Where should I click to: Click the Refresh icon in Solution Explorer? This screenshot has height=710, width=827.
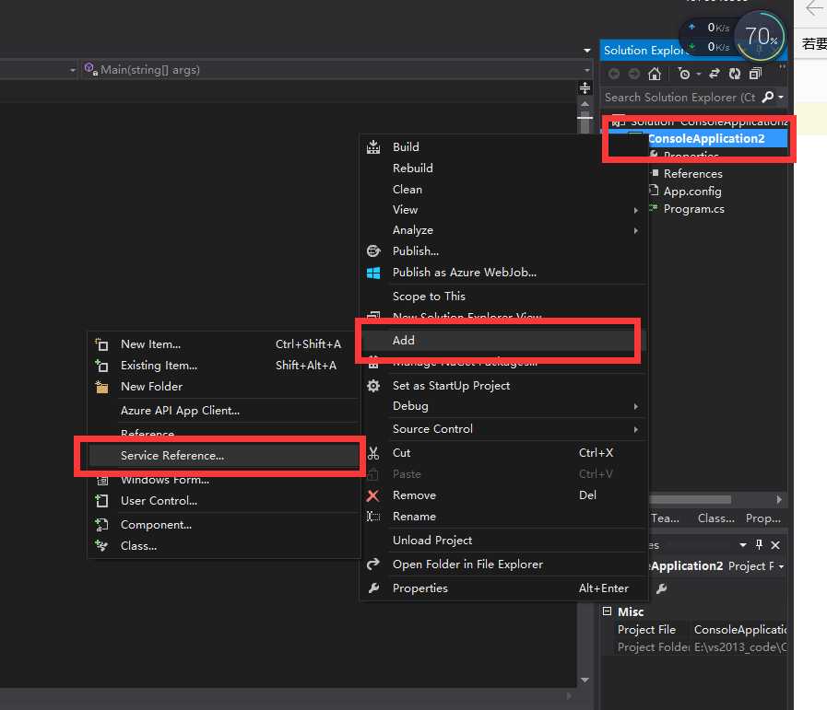click(x=735, y=74)
